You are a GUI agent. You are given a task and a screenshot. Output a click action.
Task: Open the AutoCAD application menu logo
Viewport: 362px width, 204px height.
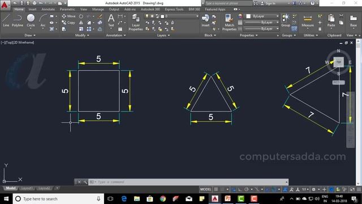coord(5,5)
